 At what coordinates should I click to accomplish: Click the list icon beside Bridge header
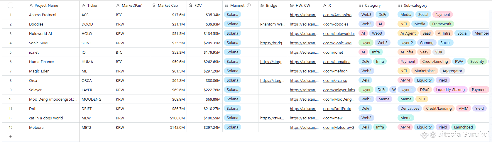click(262, 5)
